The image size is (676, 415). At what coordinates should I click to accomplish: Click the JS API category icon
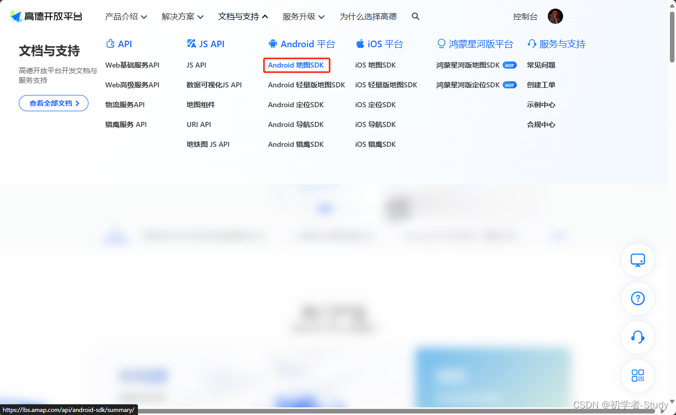[x=191, y=44]
